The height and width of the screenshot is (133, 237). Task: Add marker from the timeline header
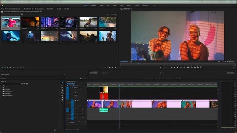(x=77, y=86)
